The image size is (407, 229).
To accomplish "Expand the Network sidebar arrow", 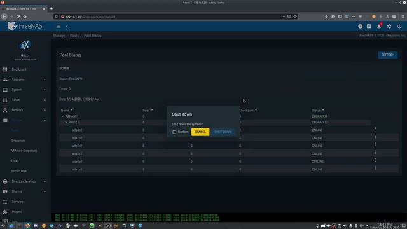I will click(x=45, y=110).
